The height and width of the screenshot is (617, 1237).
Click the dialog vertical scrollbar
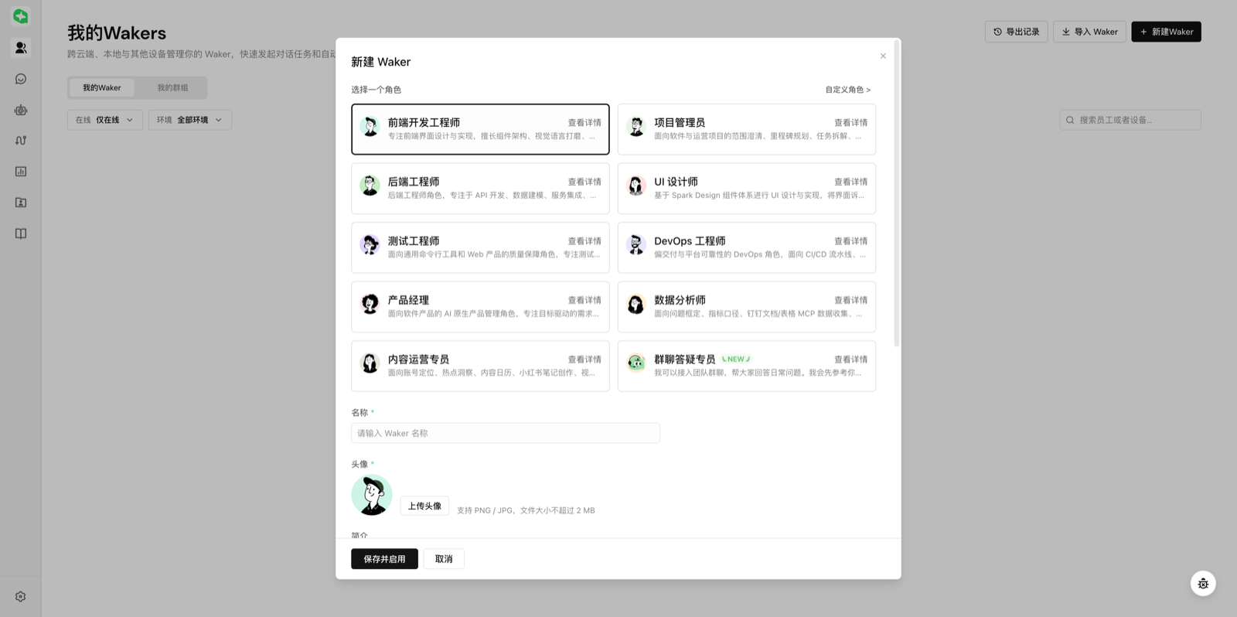tap(897, 193)
